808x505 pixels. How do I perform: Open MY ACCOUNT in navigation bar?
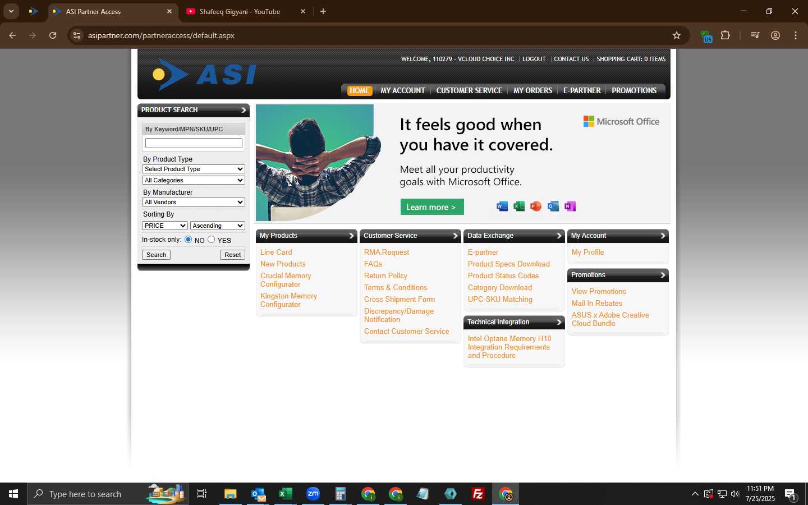403,90
